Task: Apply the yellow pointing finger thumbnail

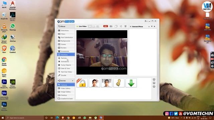Action: tap(119, 83)
